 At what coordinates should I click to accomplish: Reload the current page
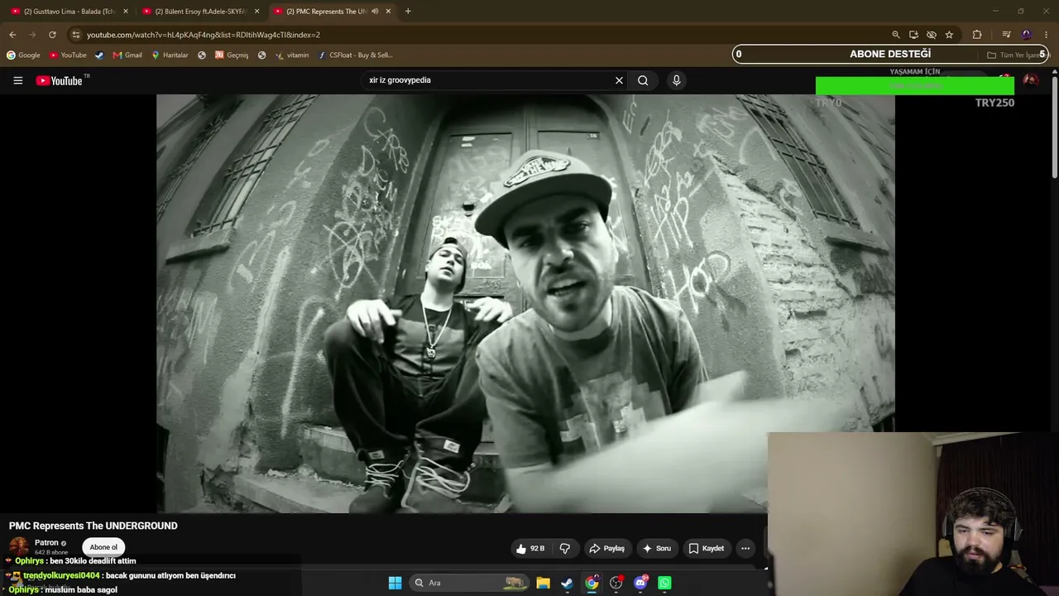[52, 35]
